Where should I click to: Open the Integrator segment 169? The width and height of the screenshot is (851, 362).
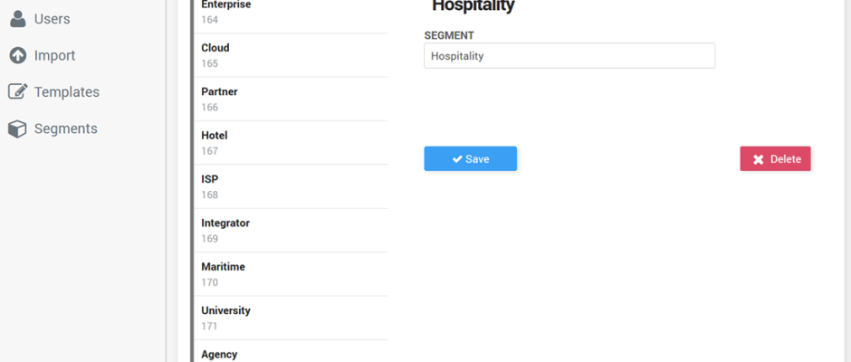(x=291, y=231)
